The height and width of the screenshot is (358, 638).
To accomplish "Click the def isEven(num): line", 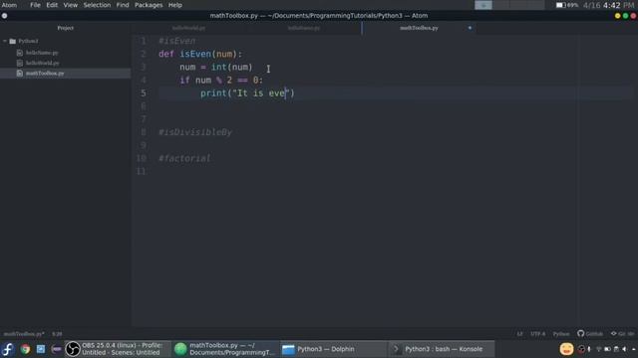I will pyautogui.click(x=200, y=54).
